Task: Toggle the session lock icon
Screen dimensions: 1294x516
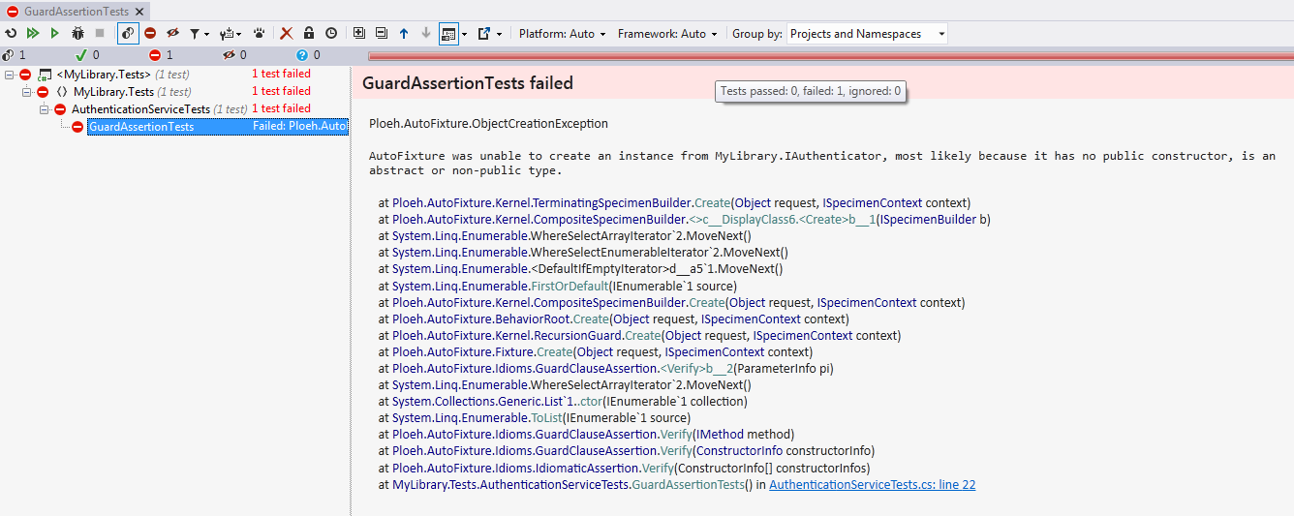Action: tap(309, 33)
